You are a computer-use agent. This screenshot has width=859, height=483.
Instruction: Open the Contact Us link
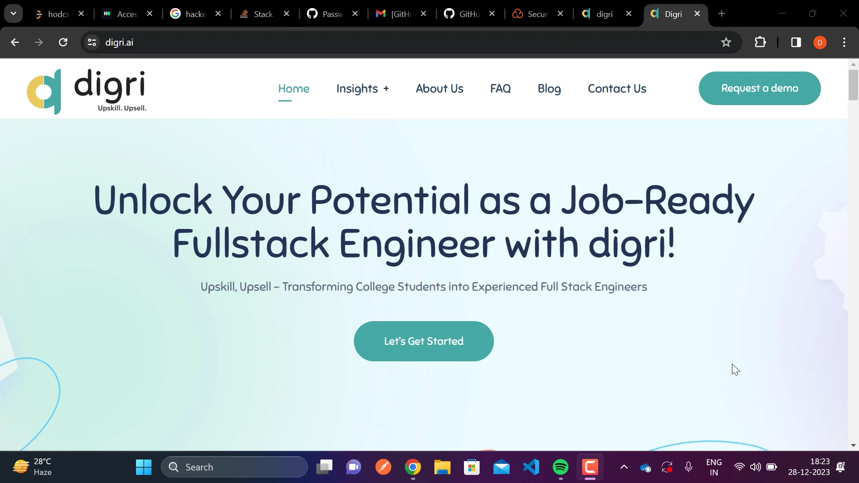tap(617, 88)
